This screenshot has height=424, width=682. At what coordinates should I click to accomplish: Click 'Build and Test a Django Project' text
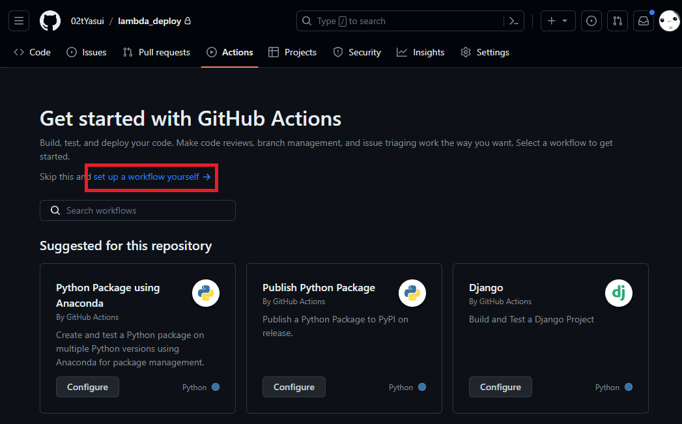(x=532, y=320)
